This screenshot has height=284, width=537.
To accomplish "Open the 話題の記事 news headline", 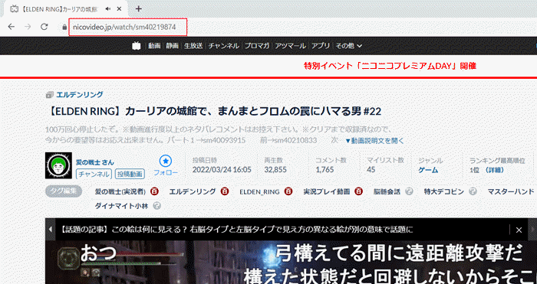I will point(236,230).
